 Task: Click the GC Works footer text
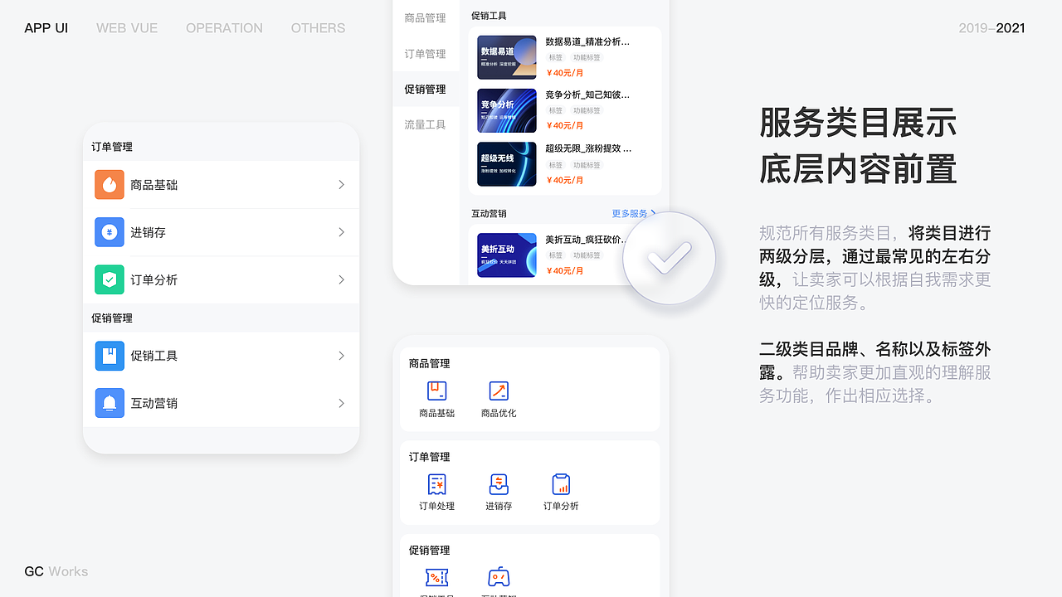56,571
